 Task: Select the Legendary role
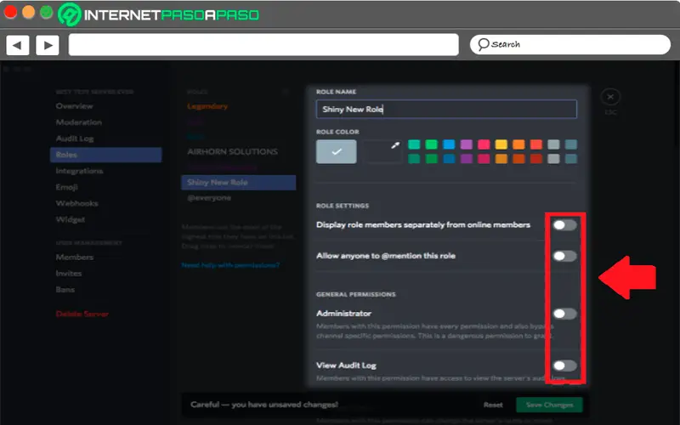pos(207,106)
